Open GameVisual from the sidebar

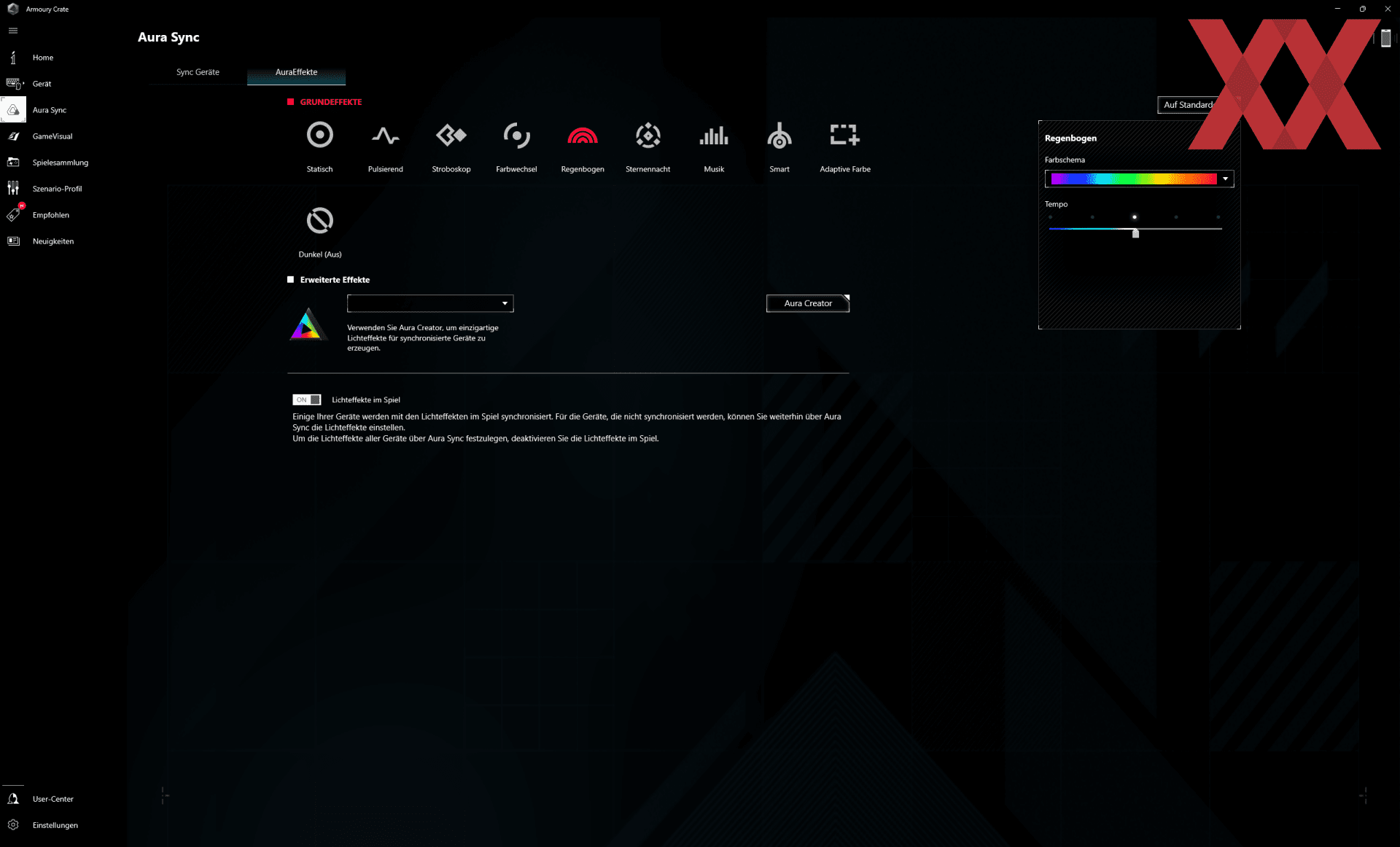(52, 136)
